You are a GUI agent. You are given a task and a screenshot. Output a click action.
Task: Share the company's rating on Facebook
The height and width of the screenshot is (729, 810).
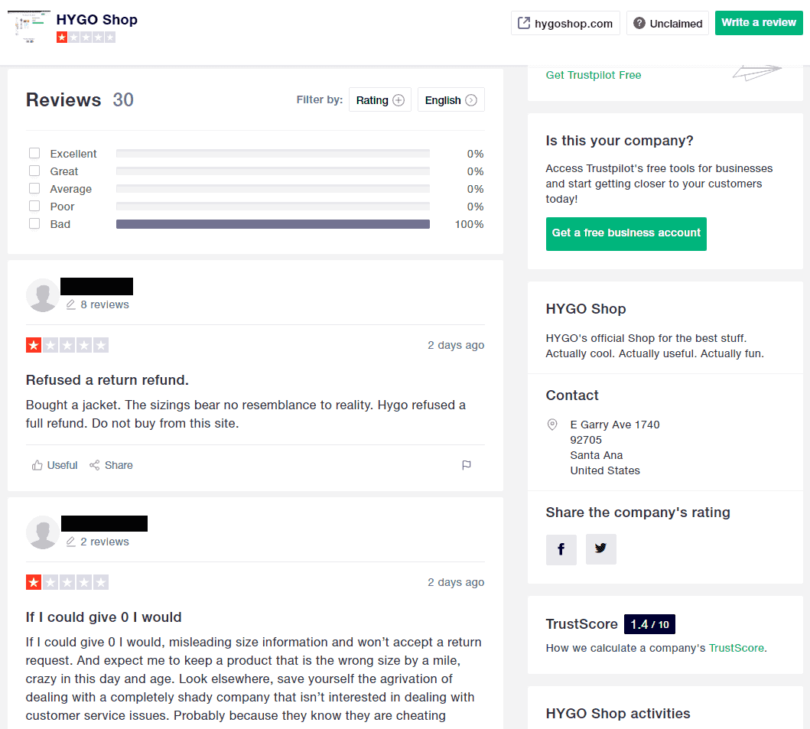coord(561,549)
